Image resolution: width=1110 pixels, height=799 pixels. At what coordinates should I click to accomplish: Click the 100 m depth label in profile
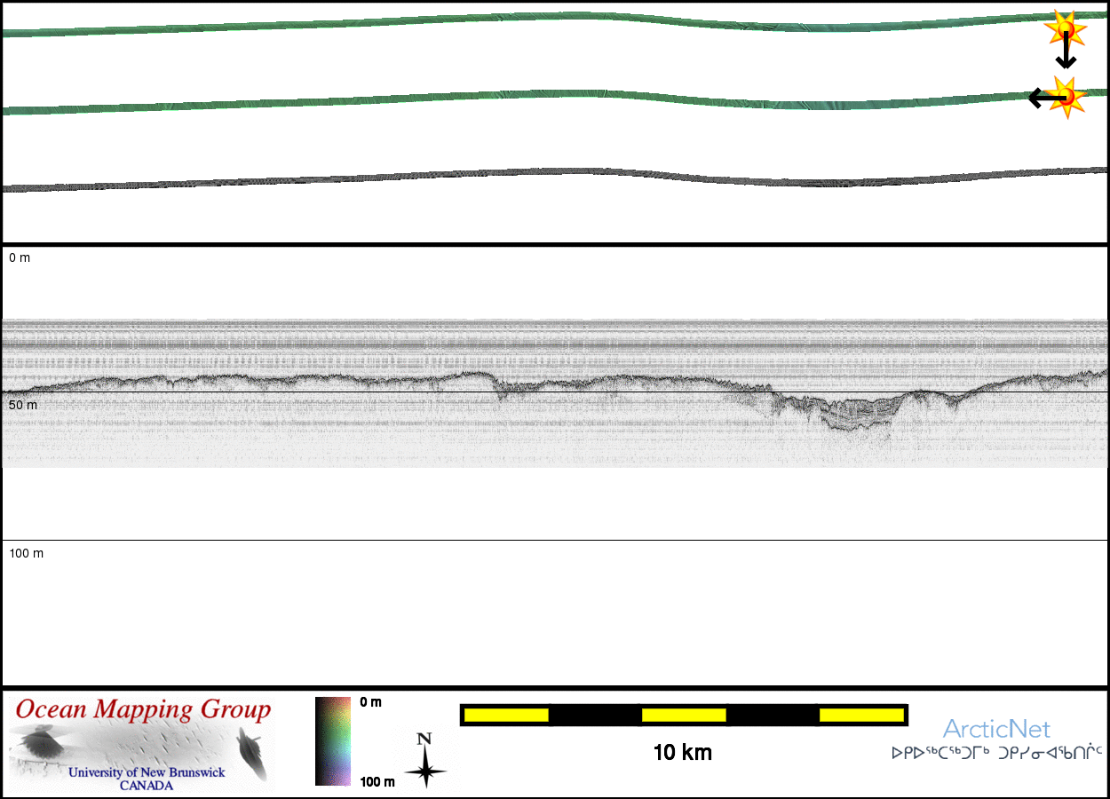(x=27, y=553)
